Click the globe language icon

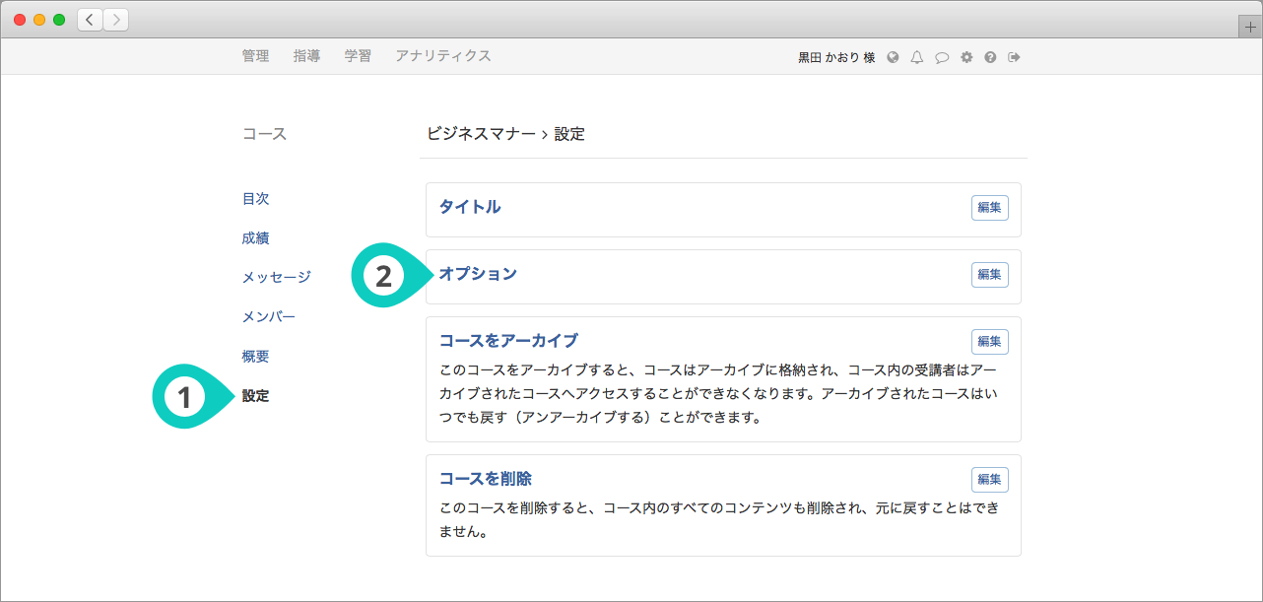pos(893,57)
